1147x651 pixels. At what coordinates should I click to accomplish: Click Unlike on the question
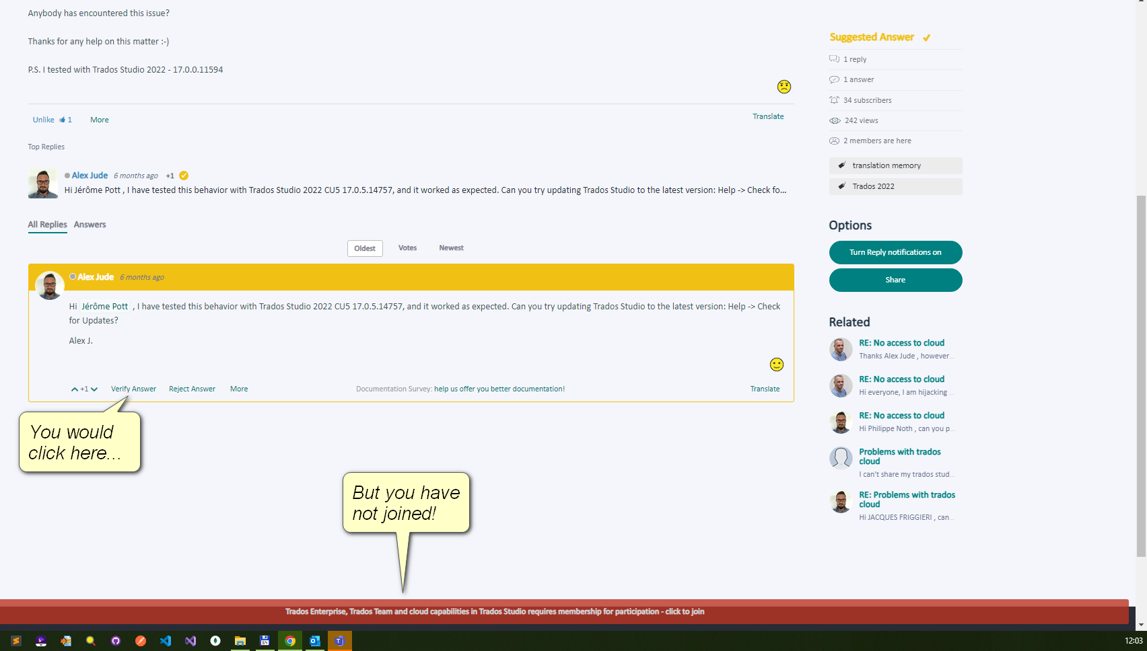point(44,120)
